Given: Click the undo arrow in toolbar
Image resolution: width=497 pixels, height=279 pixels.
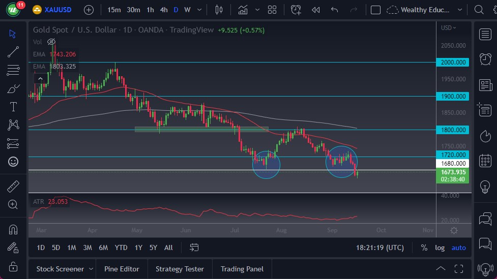Looking at the screenshot, I should click(x=334, y=10).
